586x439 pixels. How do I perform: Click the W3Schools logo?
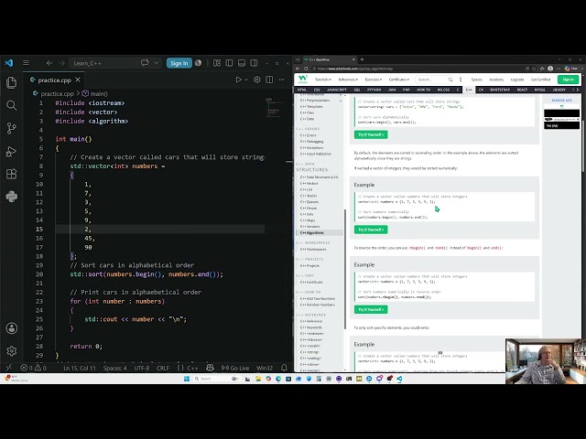pyautogui.click(x=303, y=80)
